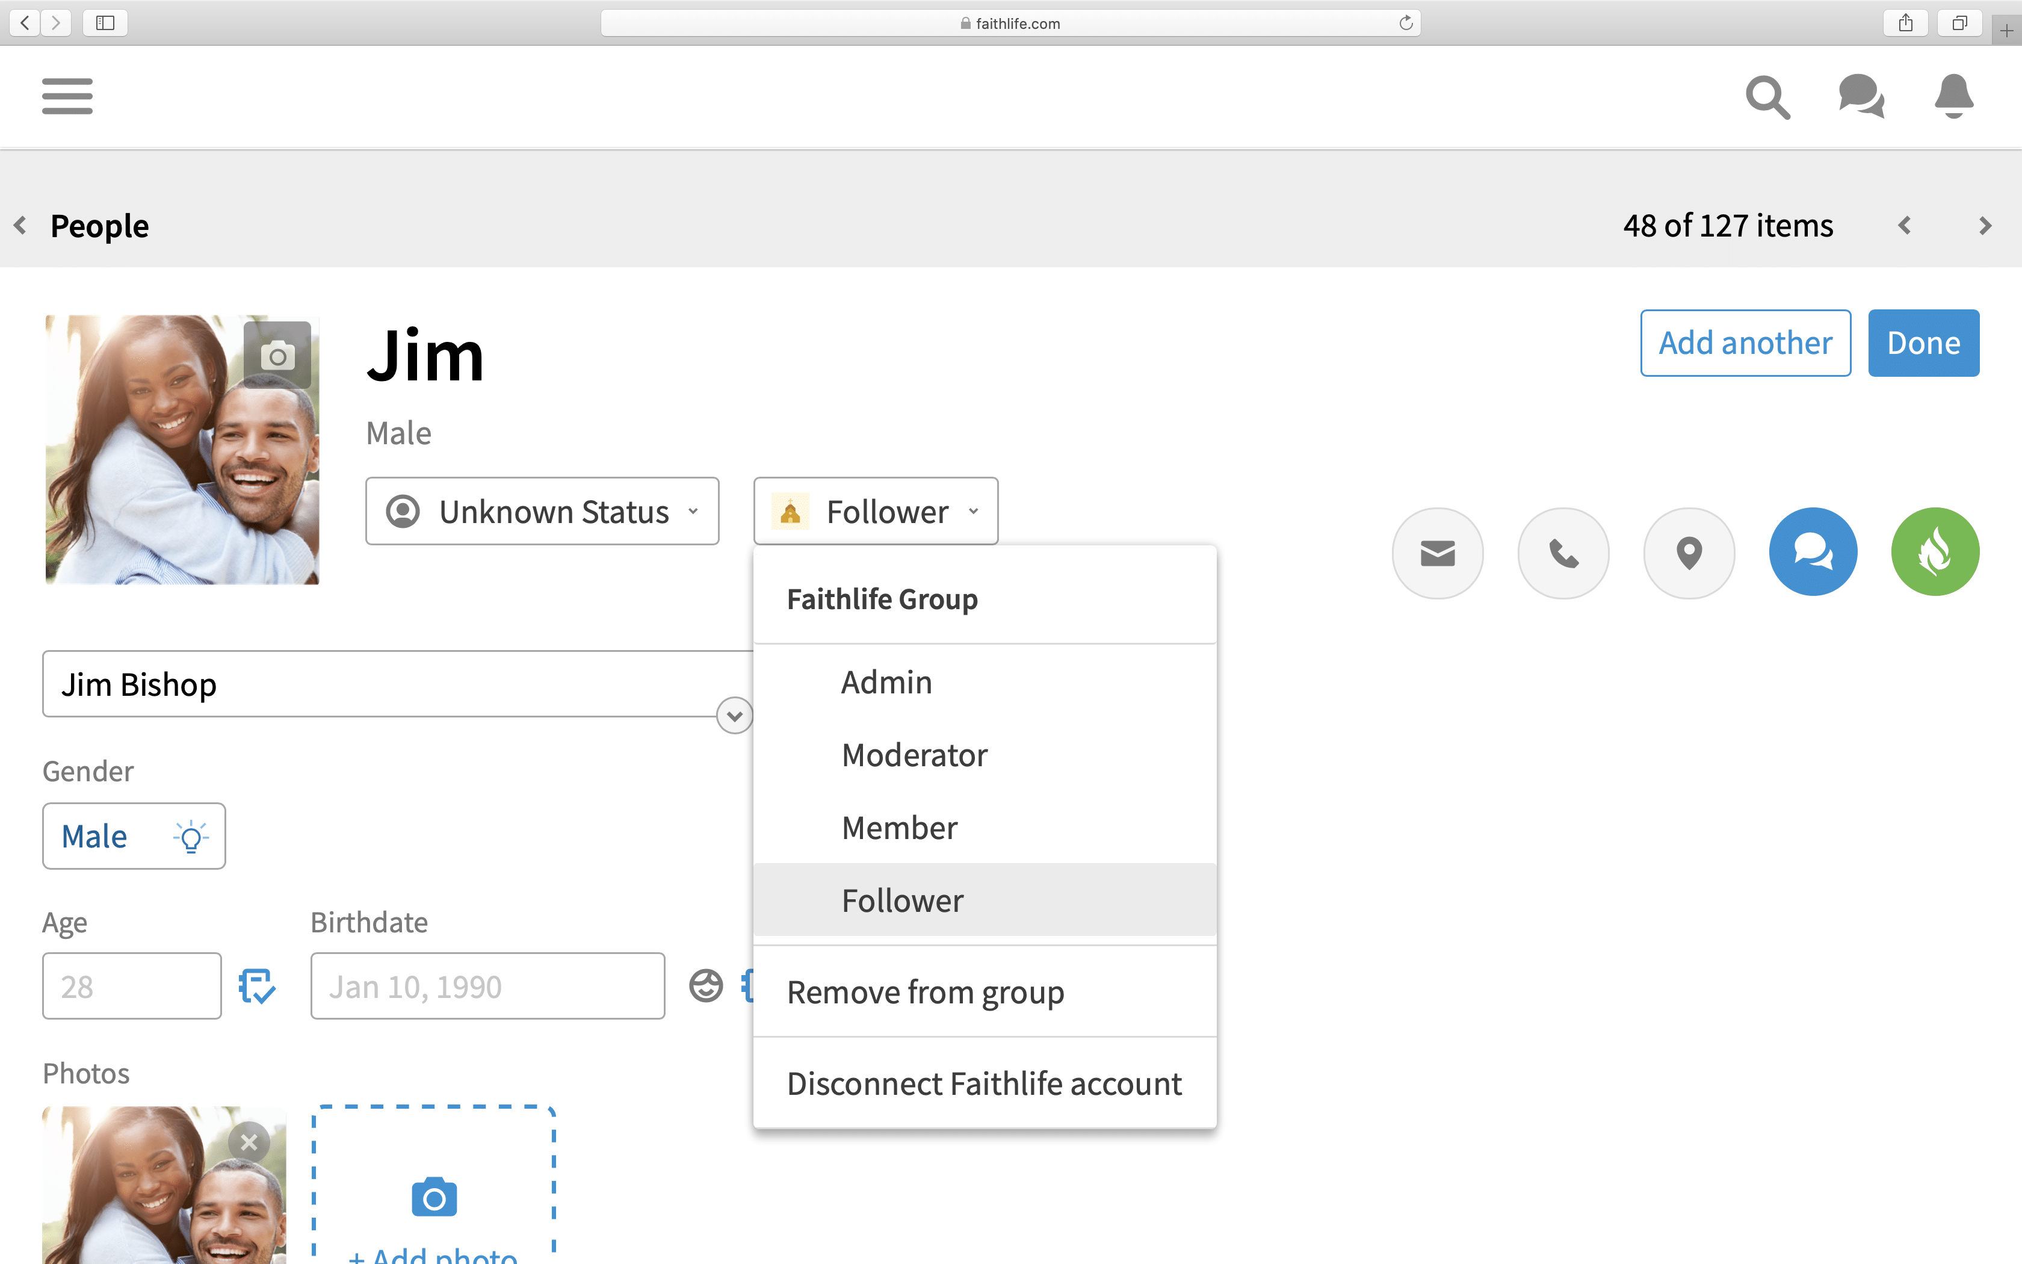Click the photo thumbnail under Photos
The height and width of the screenshot is (1264, 2022).
(x=165, y=1185)
